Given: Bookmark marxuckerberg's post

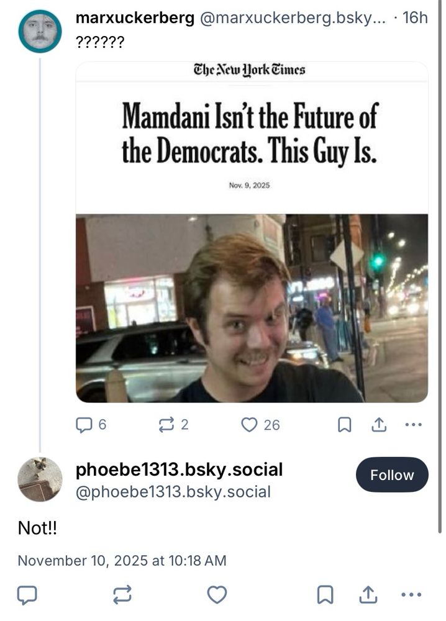Looking at the screenshot, I should click(x=344, y=425).
